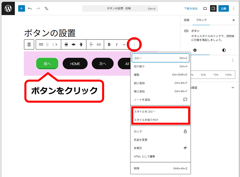
Task: Click the undo arrow in top bar
Action: point(30,9)
